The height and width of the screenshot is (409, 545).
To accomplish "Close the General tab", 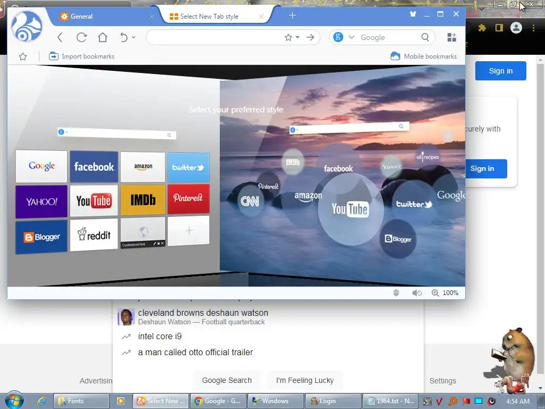I will (152, 17).
